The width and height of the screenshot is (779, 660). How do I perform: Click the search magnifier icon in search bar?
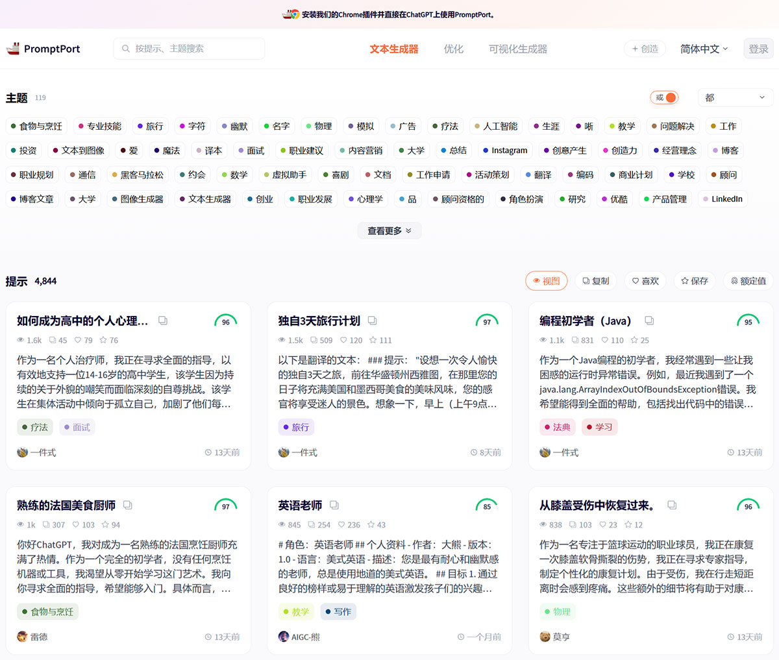[x=125, y=48]
